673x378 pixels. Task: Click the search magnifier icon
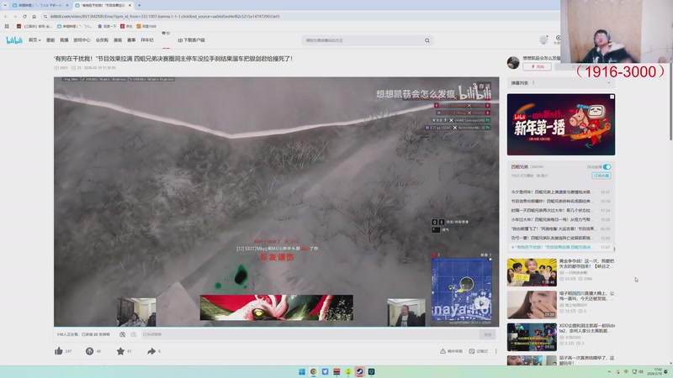[427, 40]
